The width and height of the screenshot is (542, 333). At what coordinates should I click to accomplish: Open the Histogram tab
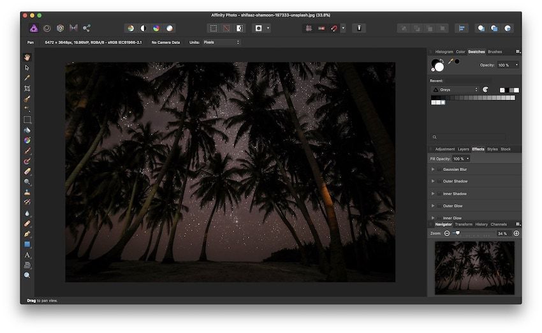(444, 52)
